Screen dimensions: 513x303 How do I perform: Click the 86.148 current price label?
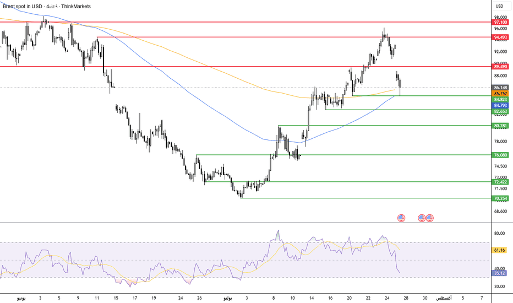(x=500, y=88)
